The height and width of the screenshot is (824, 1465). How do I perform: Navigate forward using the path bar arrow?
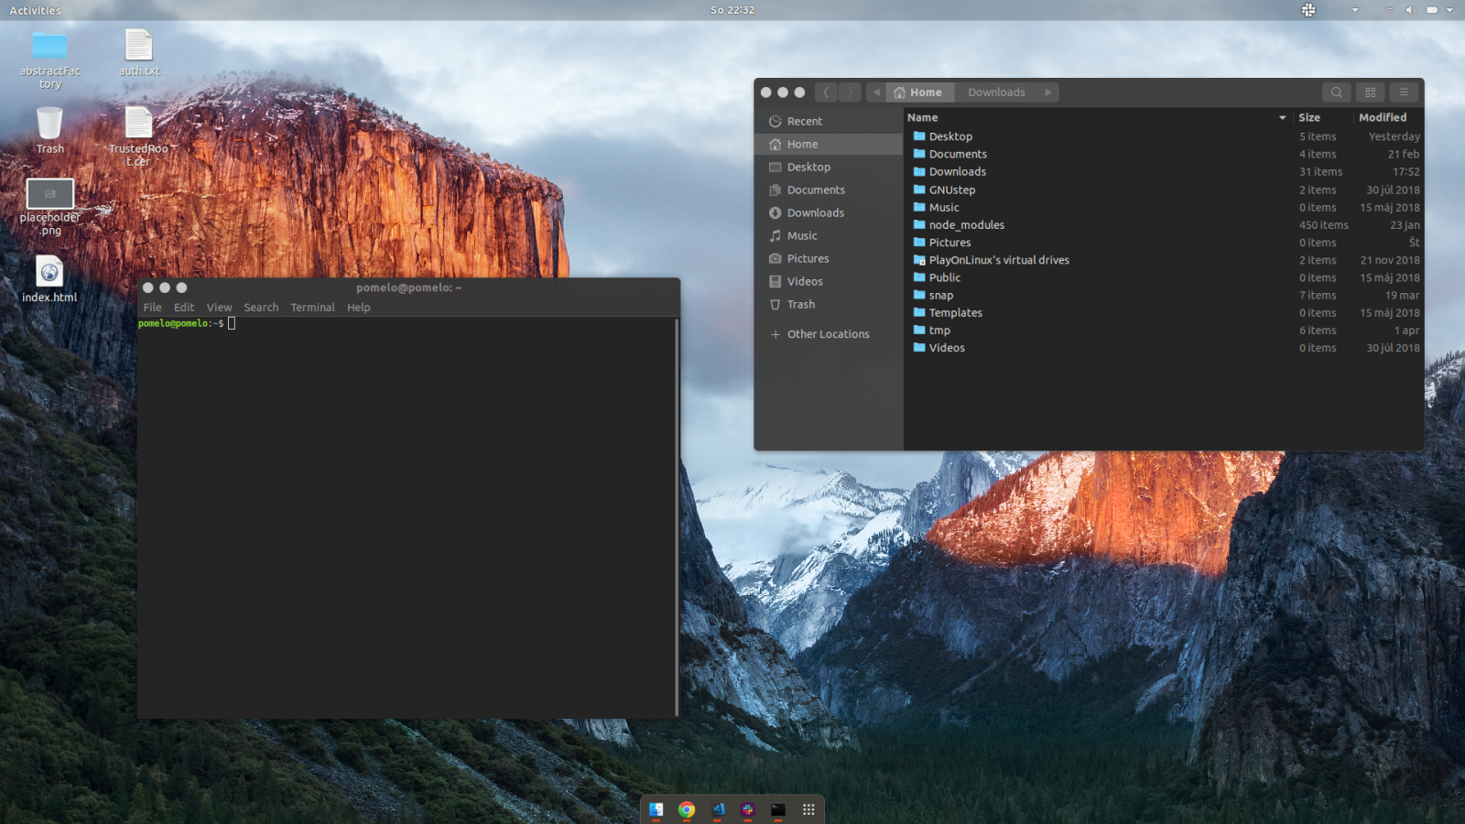[x=1048, y=92]
